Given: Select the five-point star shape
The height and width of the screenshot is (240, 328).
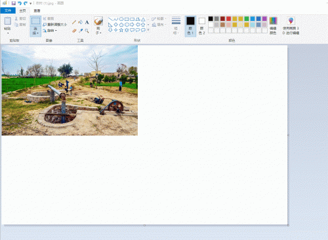Looking at the screenshot, I should tap(121, 30).
